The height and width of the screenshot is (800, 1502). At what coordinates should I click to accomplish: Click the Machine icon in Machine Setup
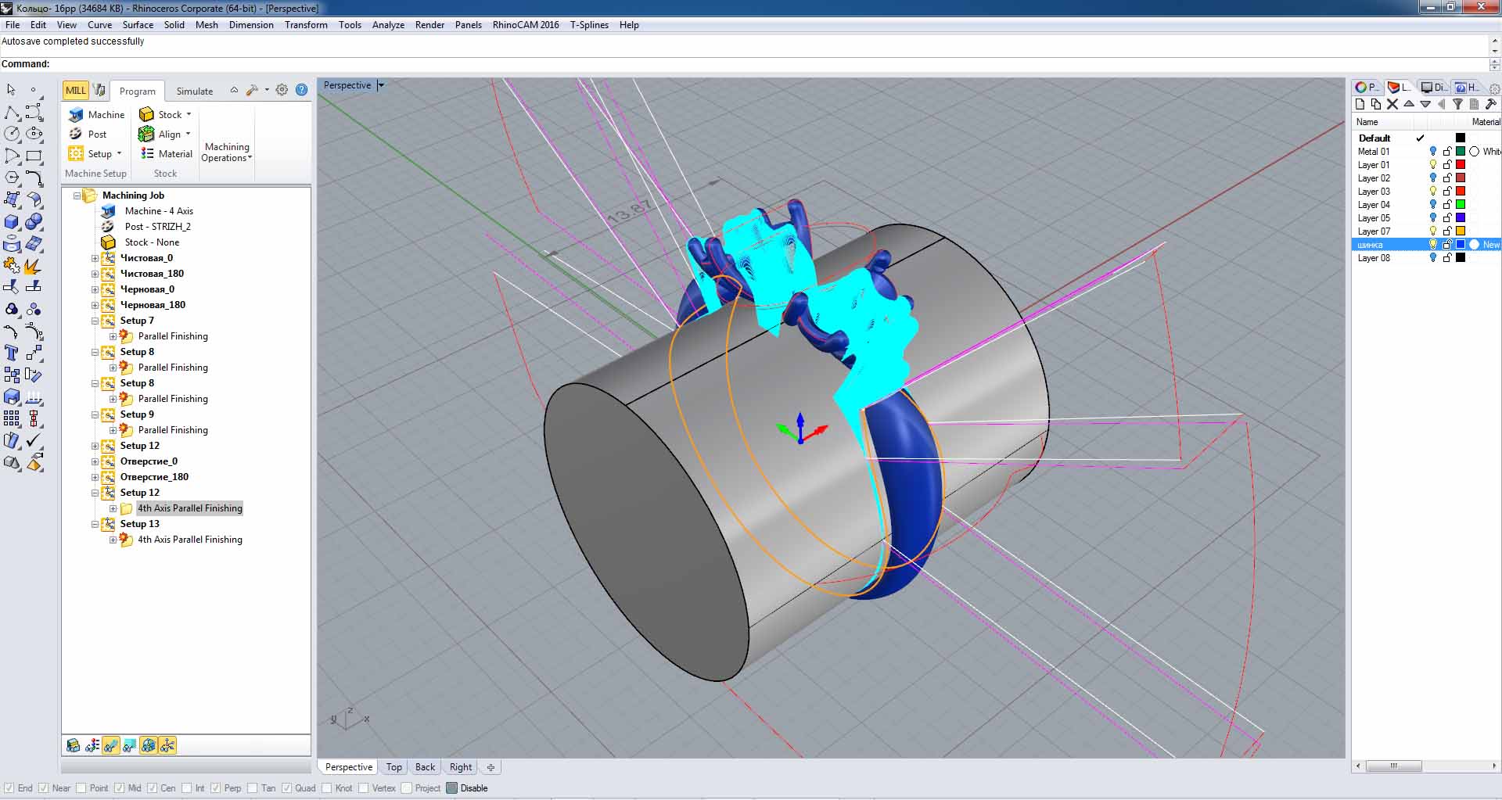coord(76,115)
